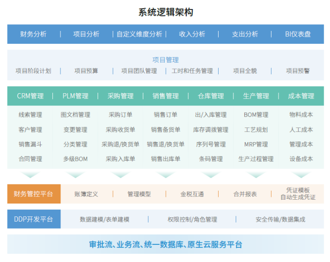Select the 销售管理 column header
Screen dimensions: 330x262
click(166, 96)
